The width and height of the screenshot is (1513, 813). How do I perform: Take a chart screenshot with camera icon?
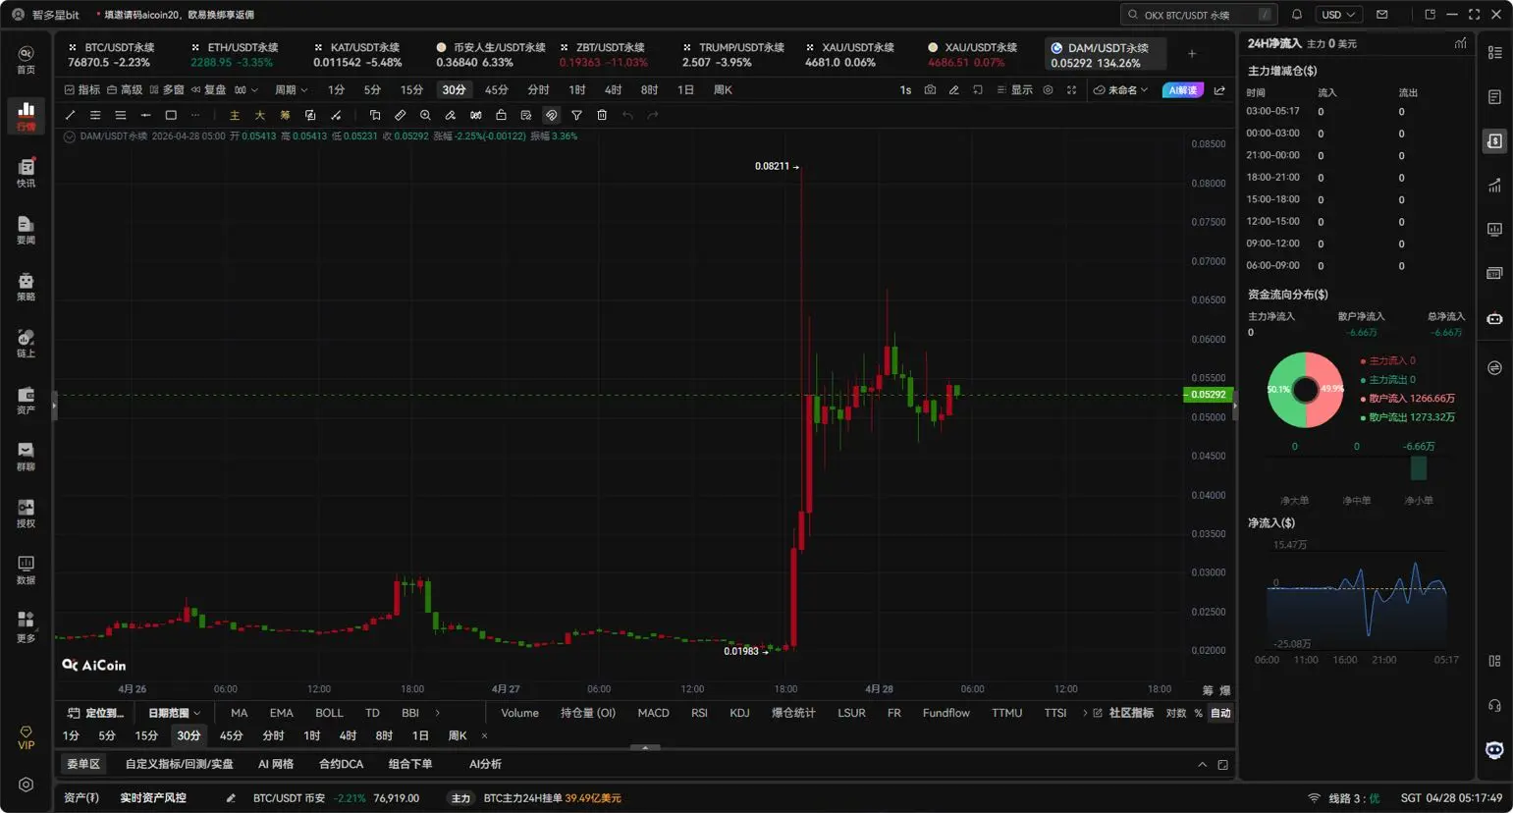[x=930, y=89]
